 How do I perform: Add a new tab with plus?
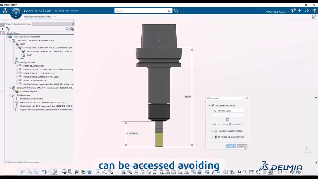click(x=55, y=17)
